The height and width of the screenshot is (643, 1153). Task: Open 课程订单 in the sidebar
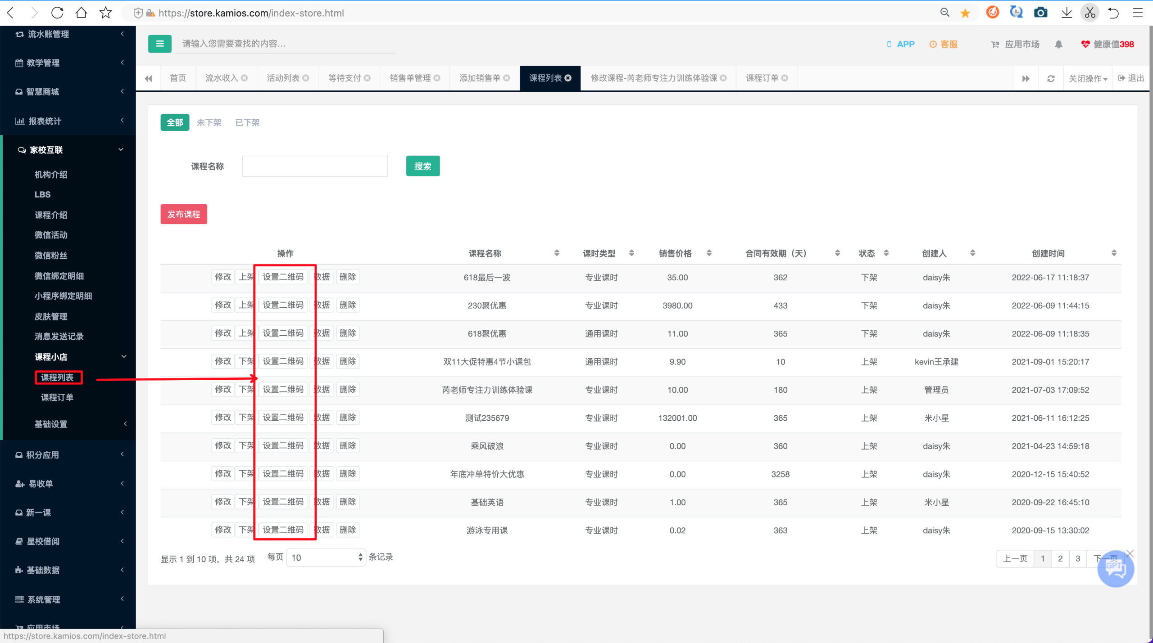[x=57, y=397]
